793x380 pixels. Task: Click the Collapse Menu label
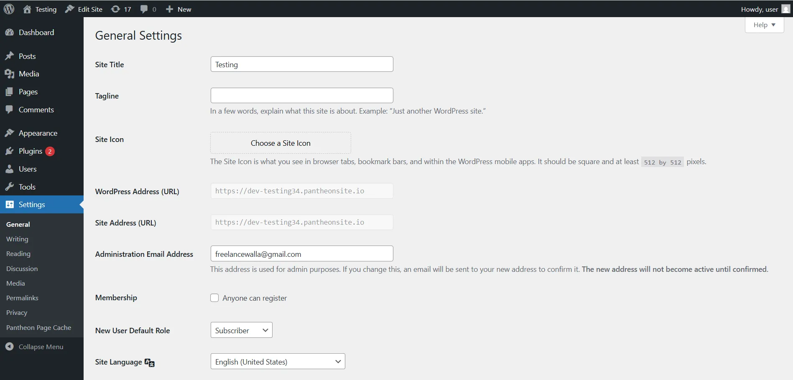coord(41,347)
